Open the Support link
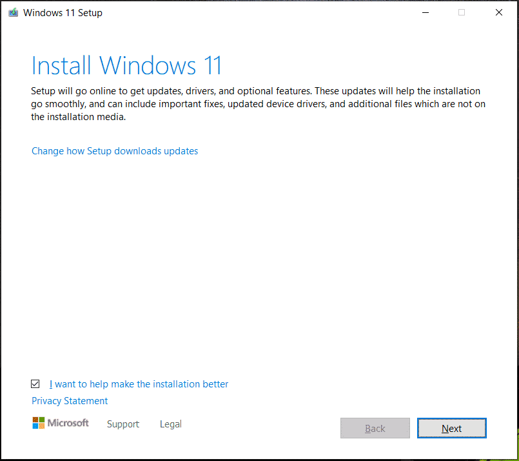Image resolution: width=519 pixels, height=461 pixels. pyautogui.click(x=123, y=424)
